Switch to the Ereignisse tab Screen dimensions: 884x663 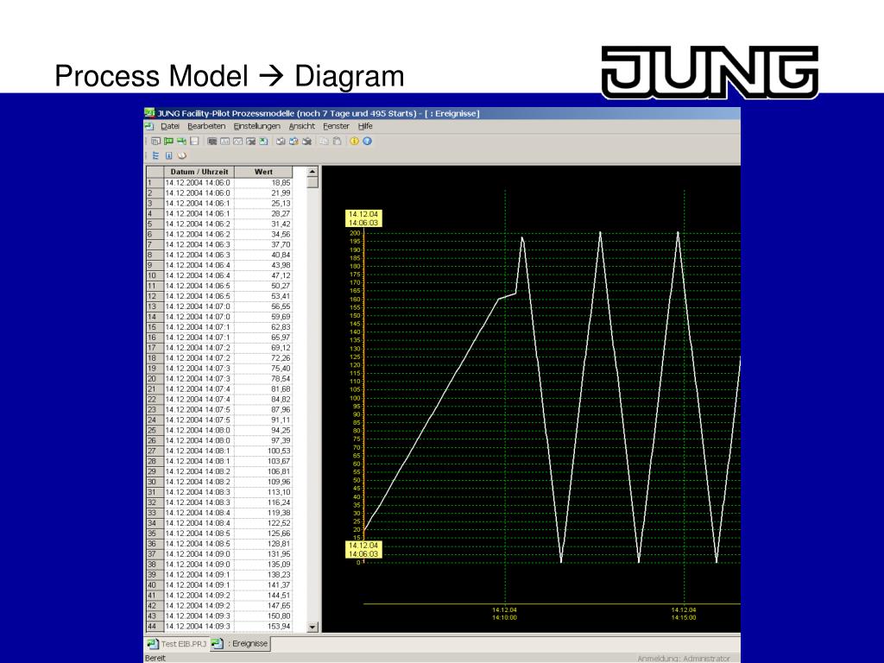[241, 643]
